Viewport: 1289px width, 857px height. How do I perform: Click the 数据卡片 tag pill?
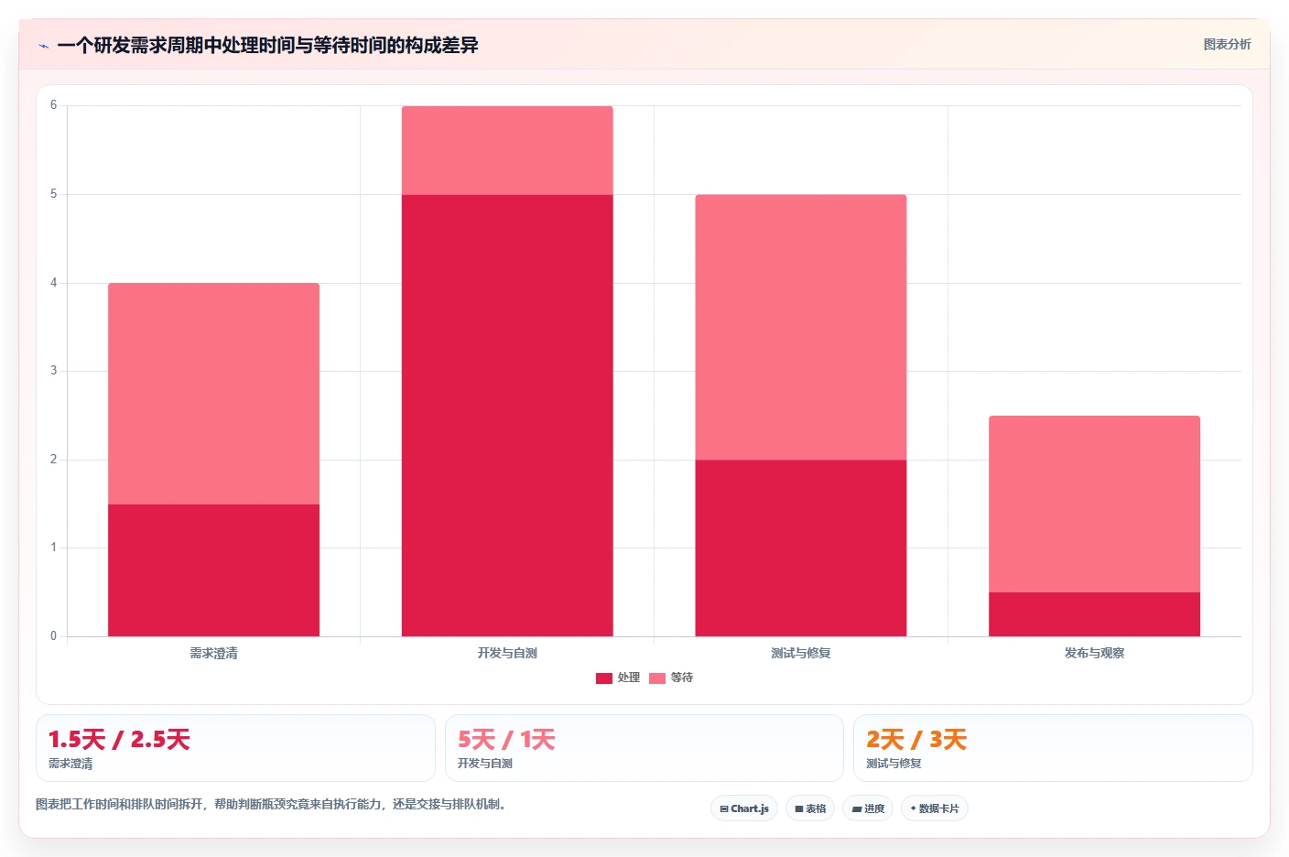point(935,808)
